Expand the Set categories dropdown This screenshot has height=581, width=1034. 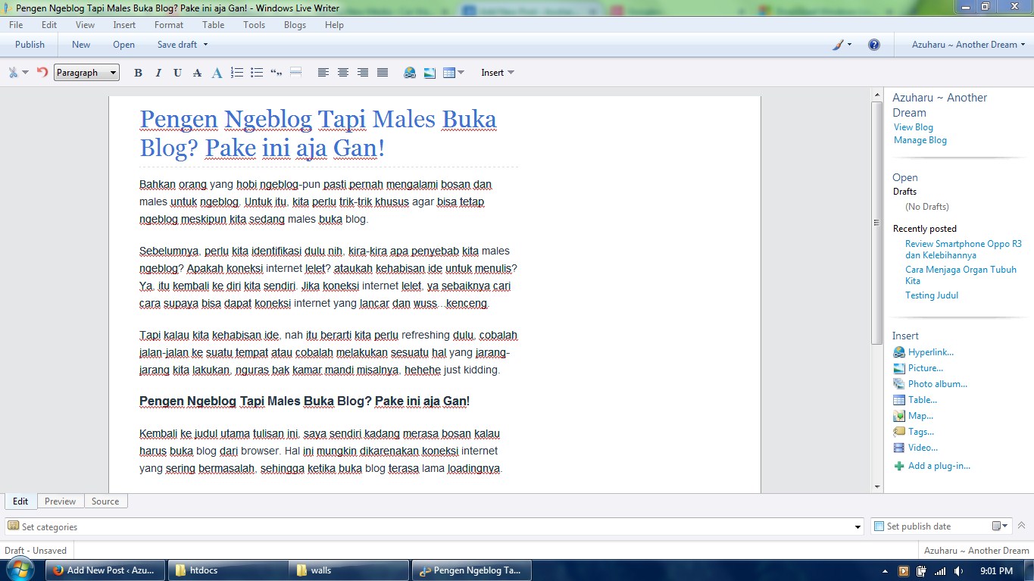(858, 527)
